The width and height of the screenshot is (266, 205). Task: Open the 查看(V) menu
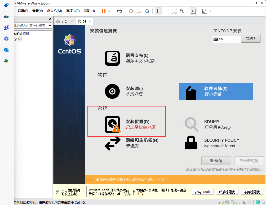[38, 11]
